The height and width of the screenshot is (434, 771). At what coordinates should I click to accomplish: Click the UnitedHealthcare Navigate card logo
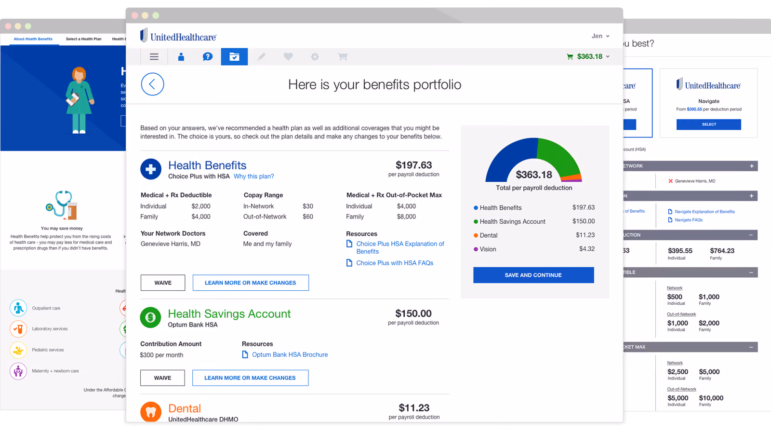pos(708,85)
